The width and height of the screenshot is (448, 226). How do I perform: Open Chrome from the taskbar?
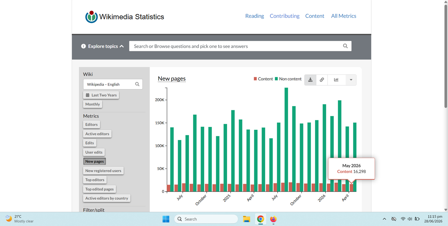pos(260,219)
